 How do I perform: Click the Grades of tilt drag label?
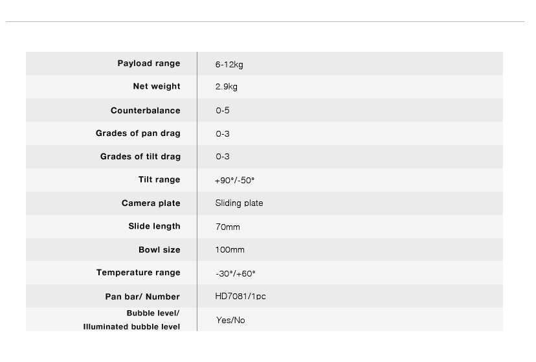coord(140,157)
